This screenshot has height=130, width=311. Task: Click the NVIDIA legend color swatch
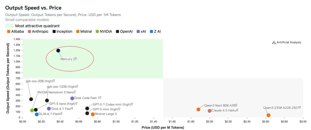[97, 31]
